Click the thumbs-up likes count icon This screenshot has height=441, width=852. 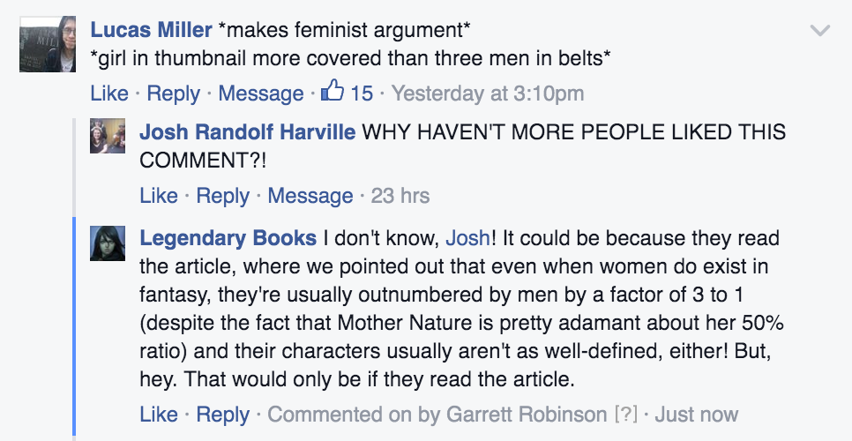coord(334,92)
